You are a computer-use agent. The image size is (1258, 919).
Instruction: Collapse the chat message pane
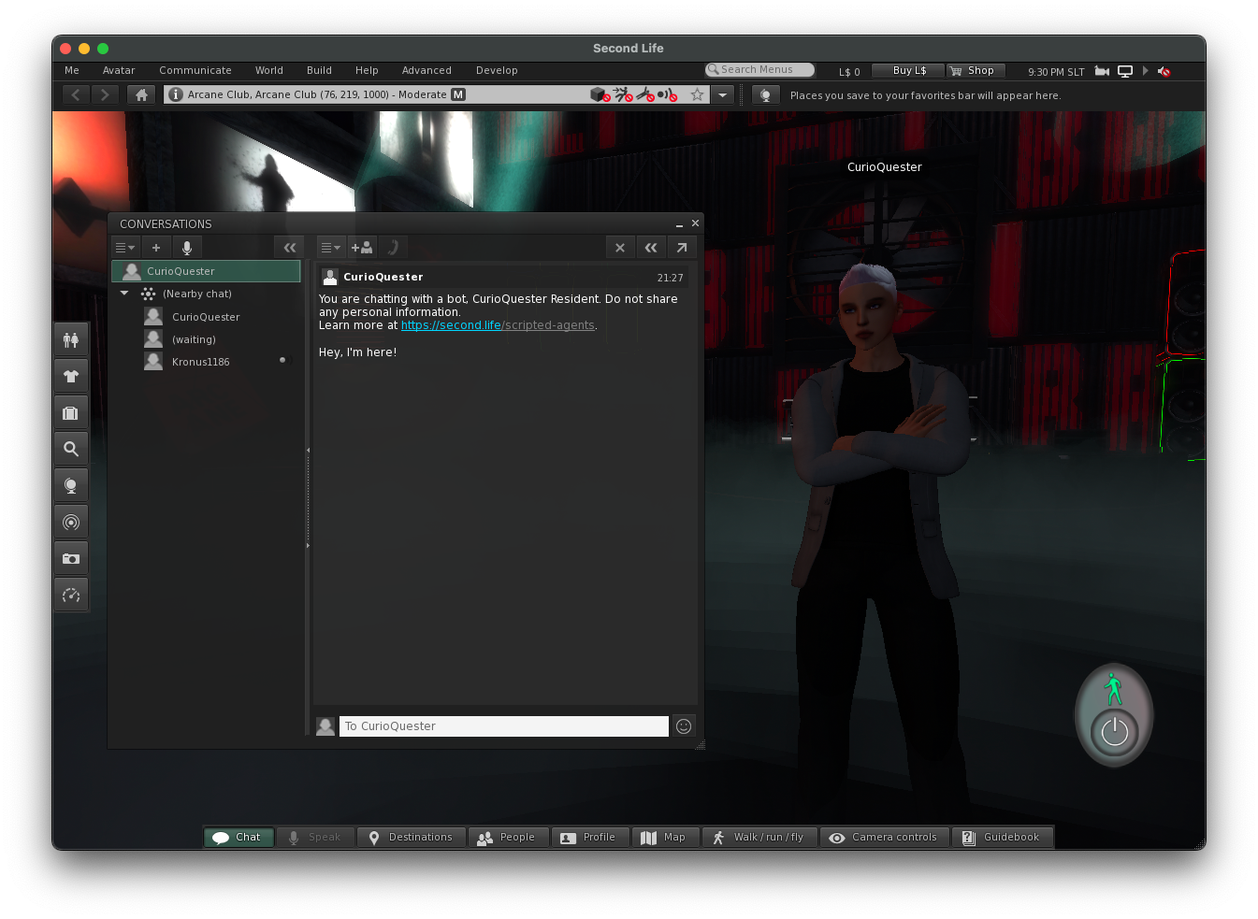pyautogui.click(x=650, y=248)
